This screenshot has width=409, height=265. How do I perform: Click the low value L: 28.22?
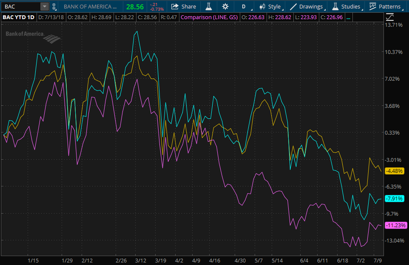coord(124,17)
